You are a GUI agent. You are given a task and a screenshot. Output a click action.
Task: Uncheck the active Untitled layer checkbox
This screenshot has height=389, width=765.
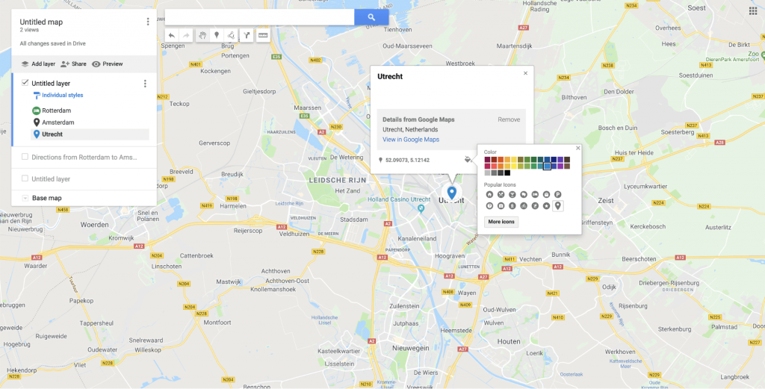[x=25, y=83]
